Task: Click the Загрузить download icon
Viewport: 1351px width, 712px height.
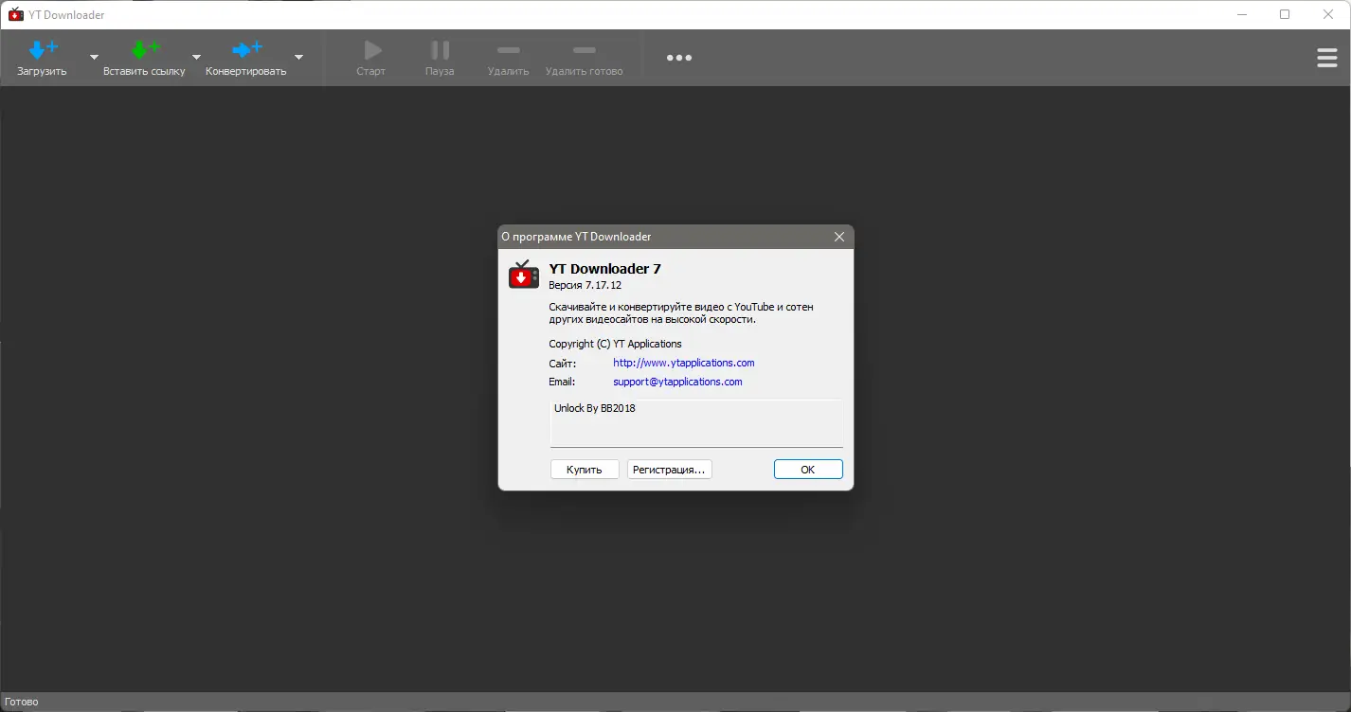Action: [43, 49]
